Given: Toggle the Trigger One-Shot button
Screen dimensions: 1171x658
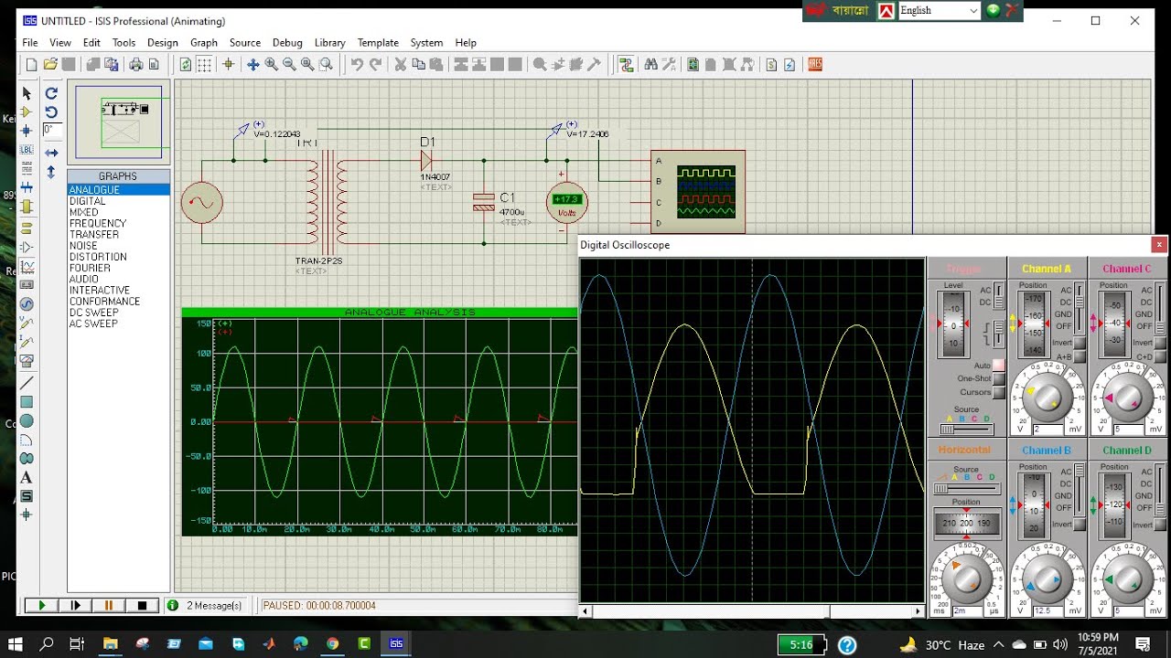Looking at the screenshot, I should click(999, 378).
